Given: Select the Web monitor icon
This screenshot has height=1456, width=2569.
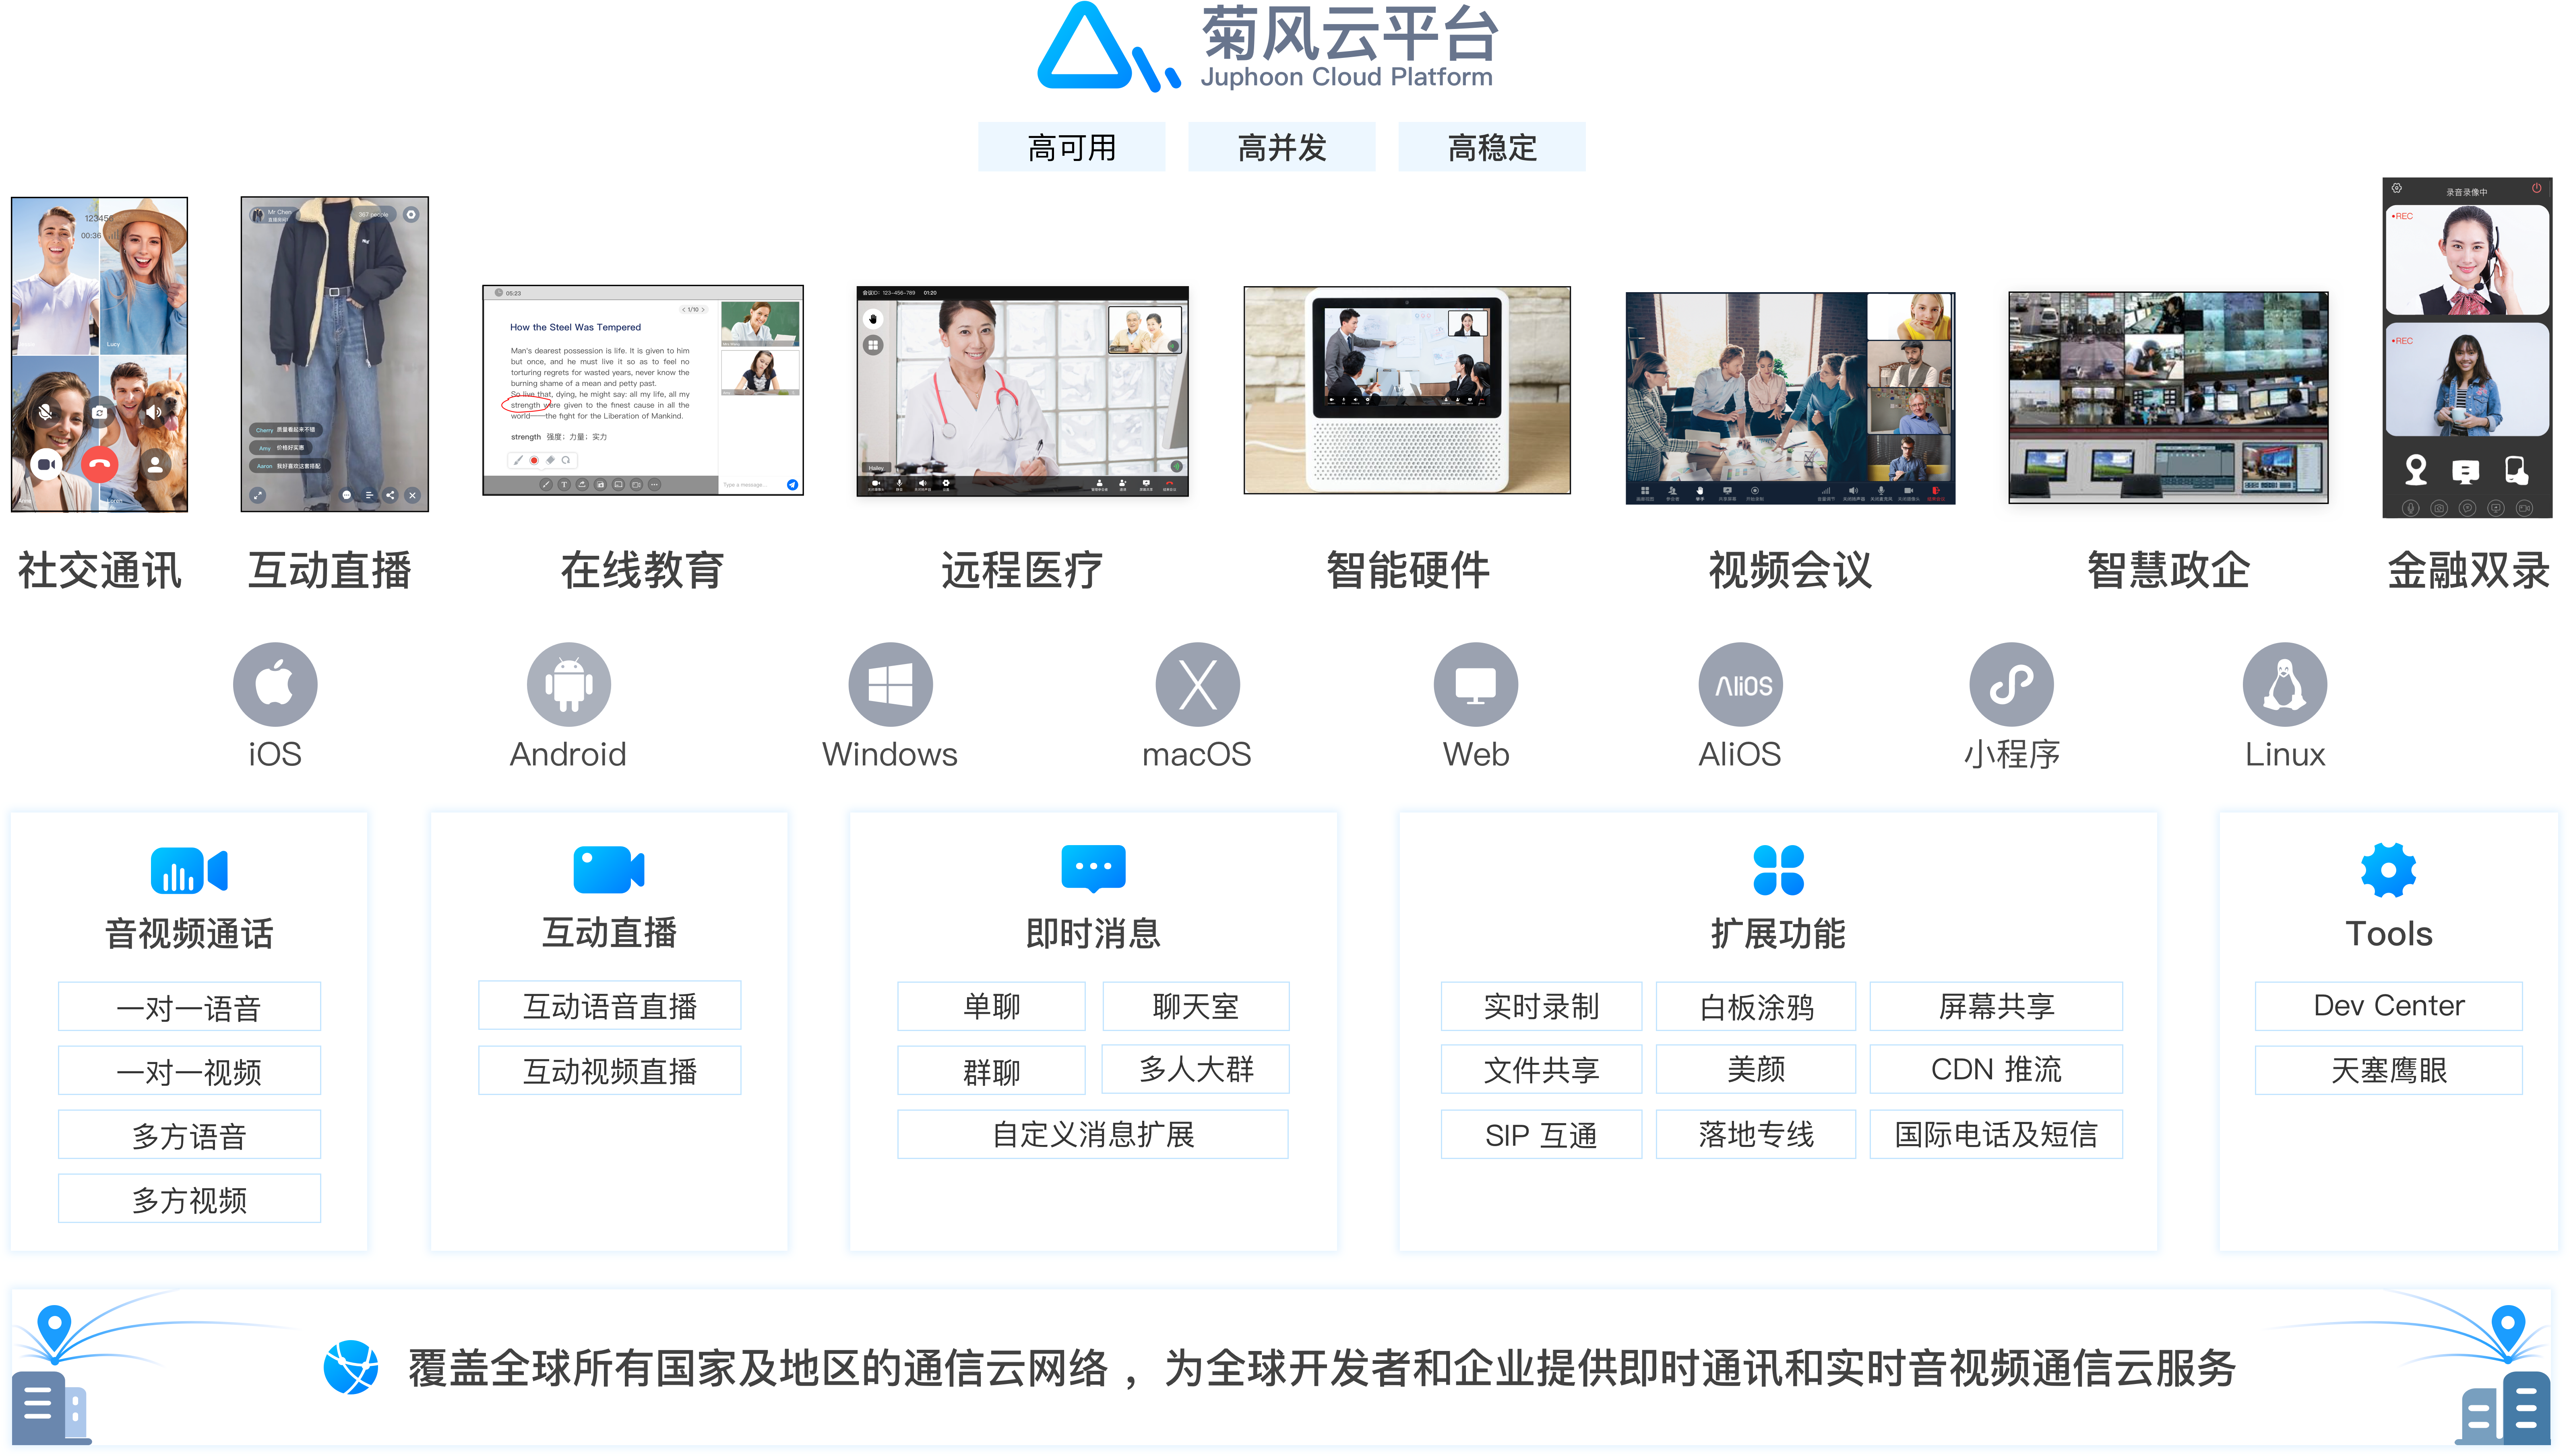Looking at the screenshot, I should click(x=1476, y=684).
